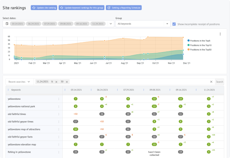Screen dimensions: 230x158
Task: Expand the Recent searches dropdown
Action: tap(19, 82)
